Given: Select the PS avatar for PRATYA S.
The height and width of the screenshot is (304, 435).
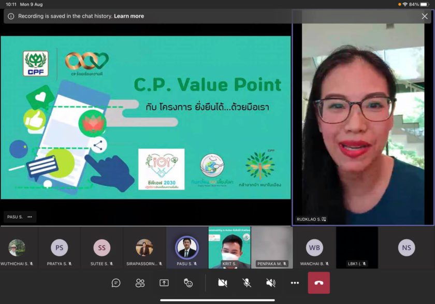Looking at the screenshot, I should tap(59, 248).
